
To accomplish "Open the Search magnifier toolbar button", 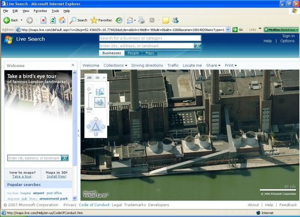I will click(x=78, y=20).
